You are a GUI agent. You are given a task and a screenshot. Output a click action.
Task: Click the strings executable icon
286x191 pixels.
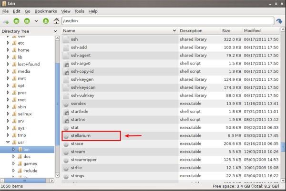66,176
